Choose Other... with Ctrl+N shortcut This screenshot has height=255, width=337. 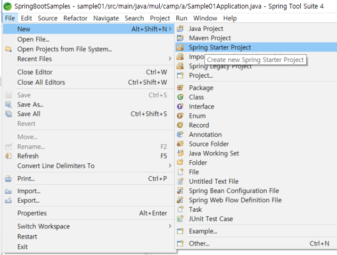(256, 243)
